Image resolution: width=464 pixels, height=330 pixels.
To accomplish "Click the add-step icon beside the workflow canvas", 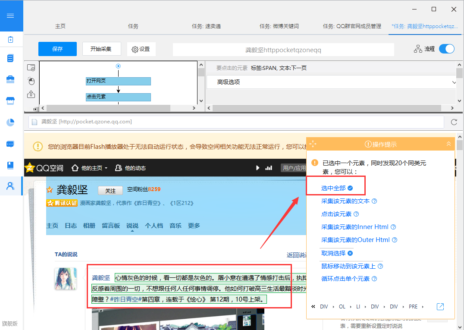I will [x=31, y=68].
